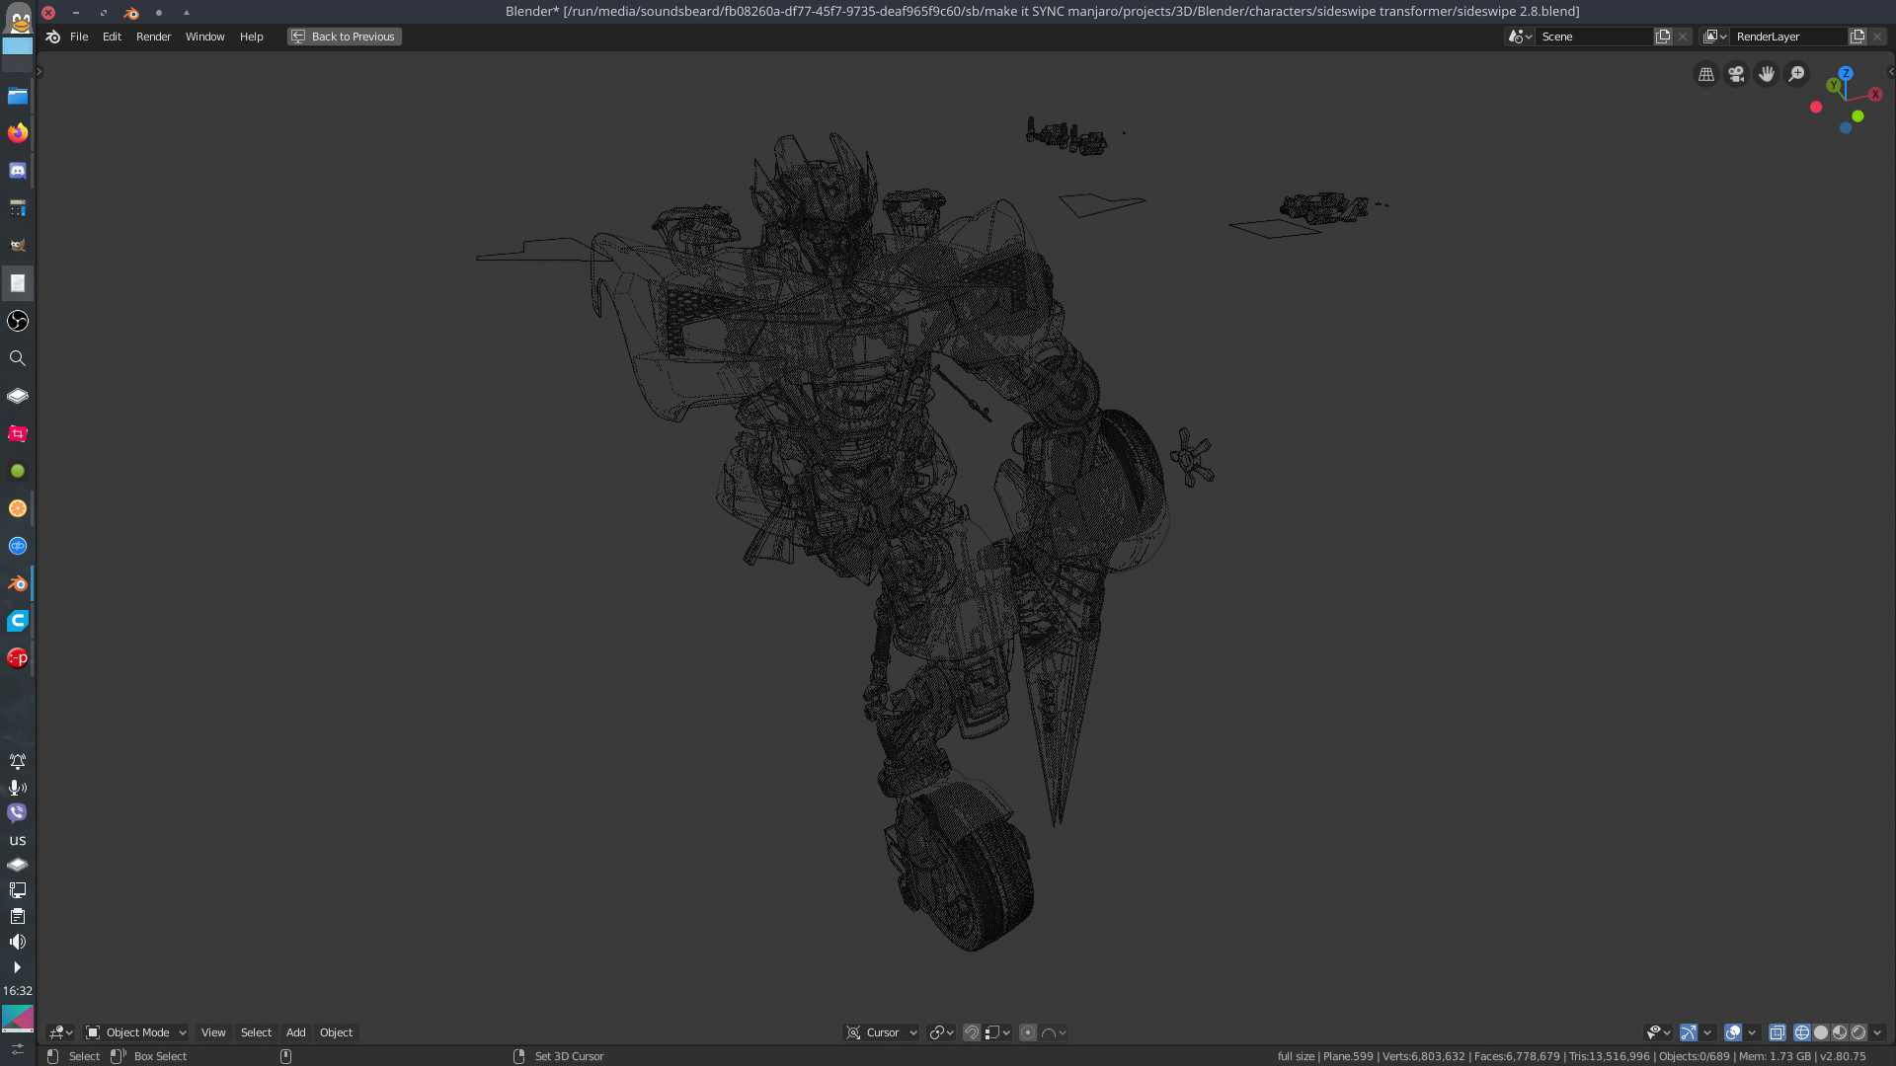Toggle viewport overlays
This screenshot has width=1896, height=1066.
pos(1733,1032)
